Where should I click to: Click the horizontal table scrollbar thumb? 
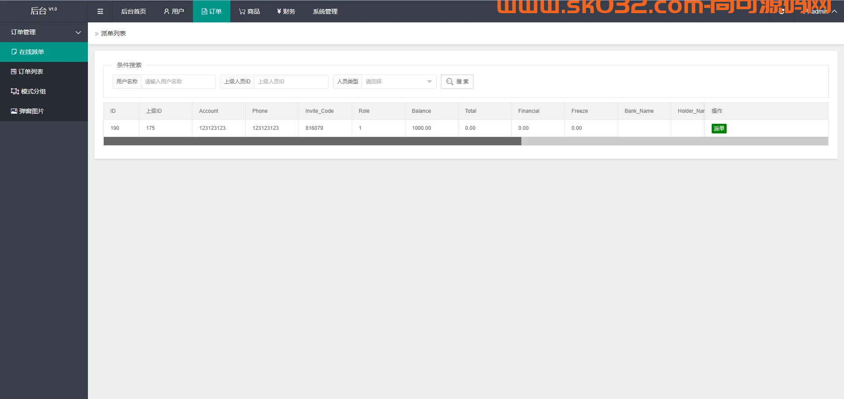(313, 141)
